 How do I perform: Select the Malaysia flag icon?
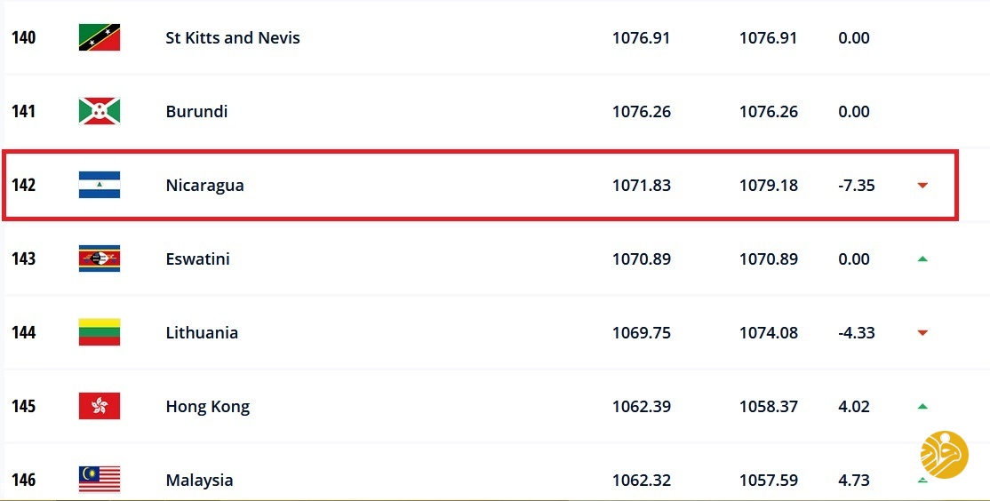point(100,480)
